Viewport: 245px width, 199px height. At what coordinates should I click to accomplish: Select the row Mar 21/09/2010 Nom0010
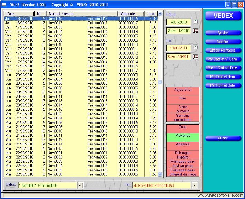point(81,131)
